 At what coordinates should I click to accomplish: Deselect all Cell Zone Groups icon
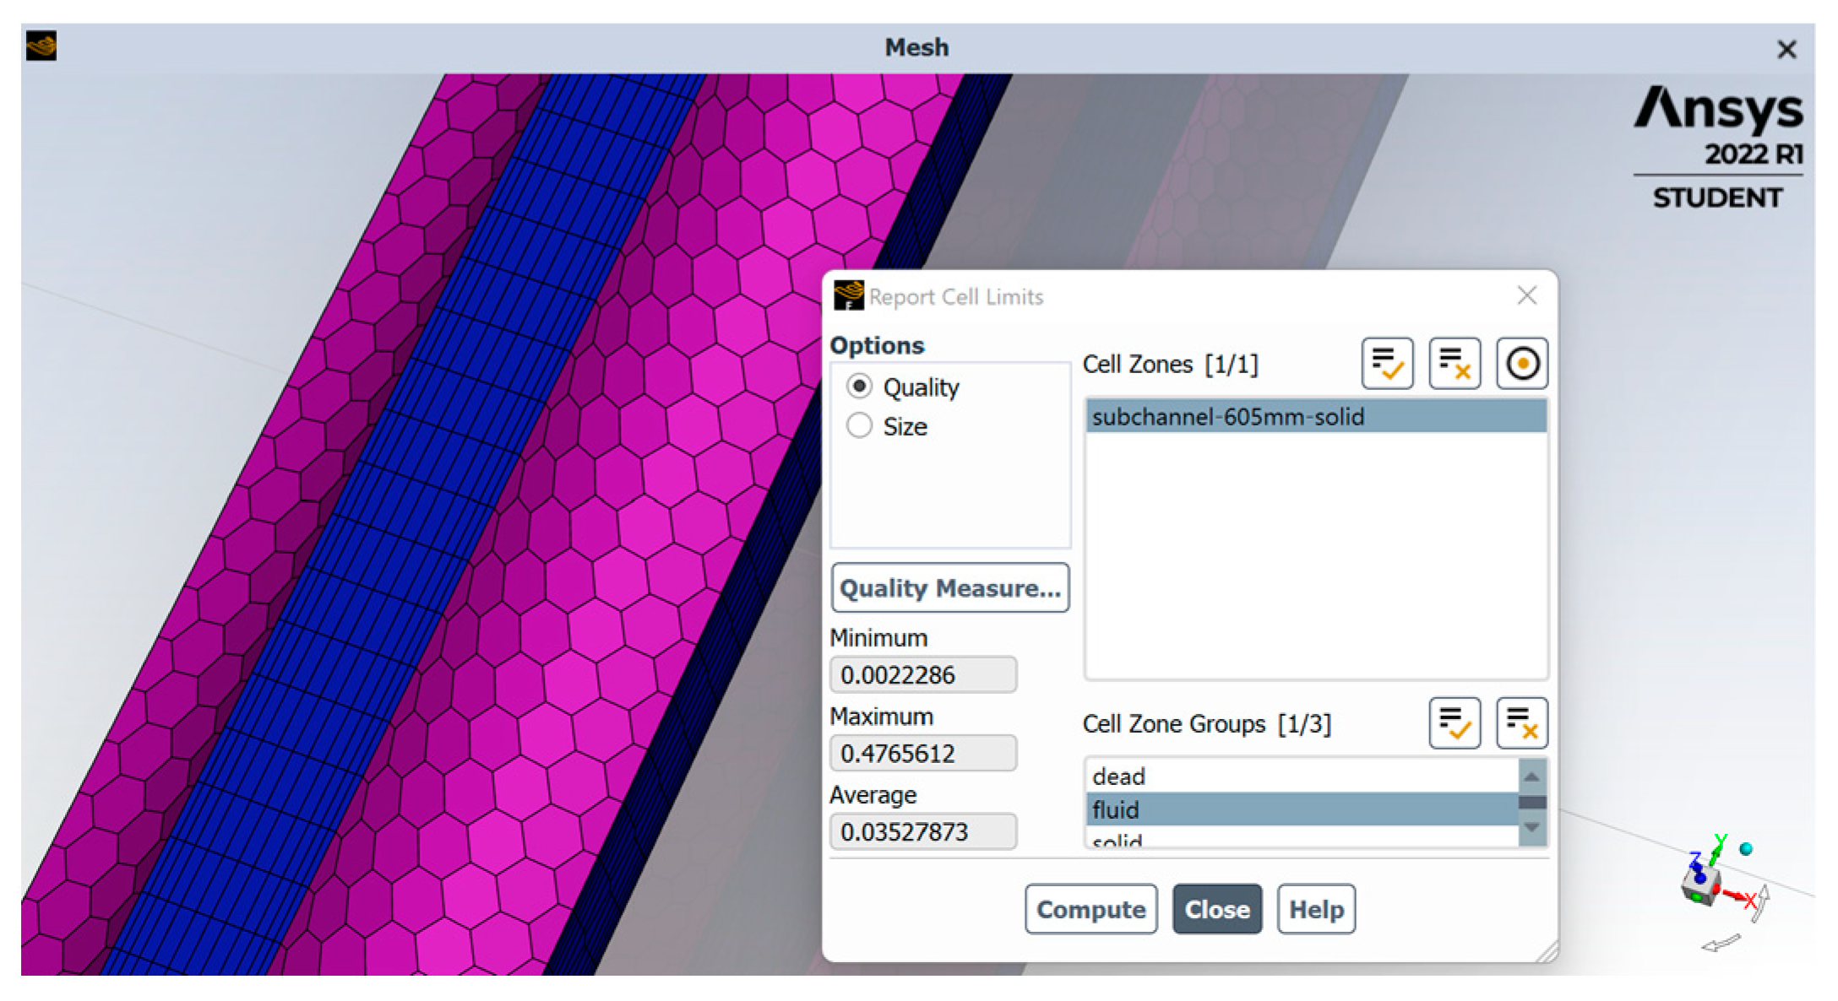[x=1521, y=723]
